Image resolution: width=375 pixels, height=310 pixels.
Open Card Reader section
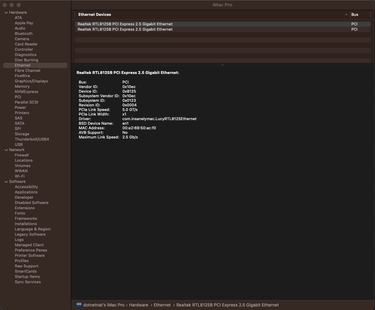pos(26,44)
